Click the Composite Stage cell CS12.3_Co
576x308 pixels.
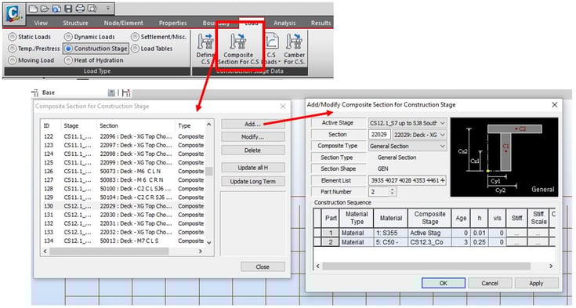[429, 242]
